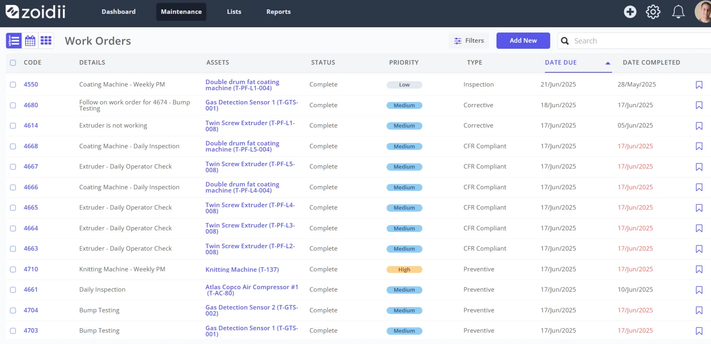Click the plus quick-add icon in header
711x344 pixels.
(x=630, y=12)
